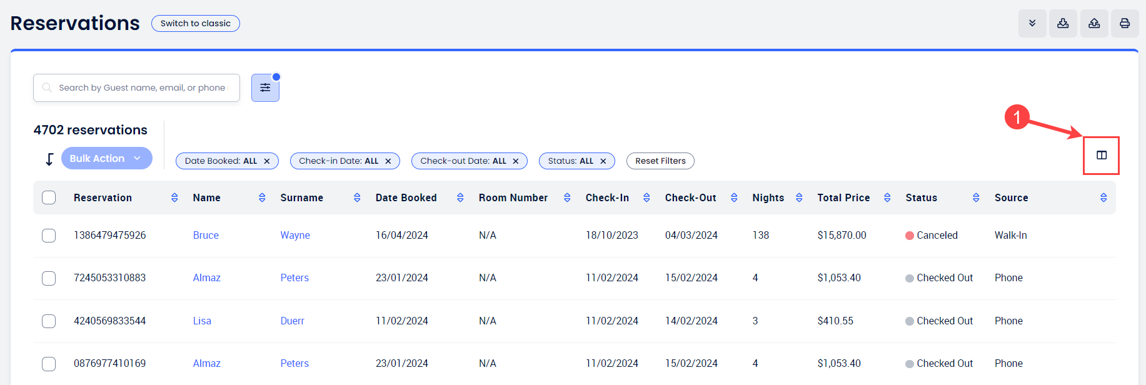
Task: Open guest name link Bruce
Action: pos(206,236)
